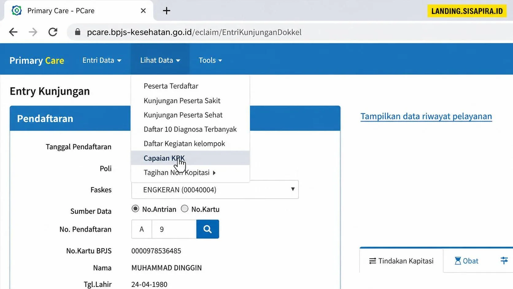Click the Tanggal Pendaftaran label
Screen dimensions: 513x289
tap(79, 147)
